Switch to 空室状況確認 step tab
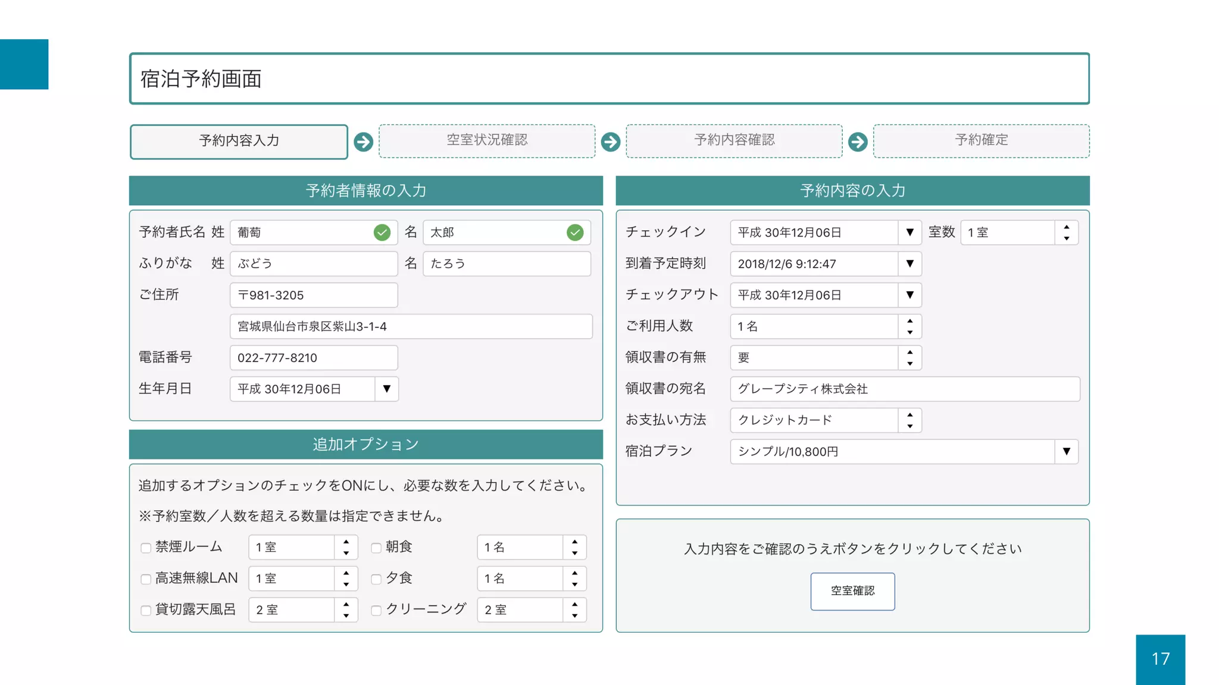The image size is (1219, 685). point(487,140)
